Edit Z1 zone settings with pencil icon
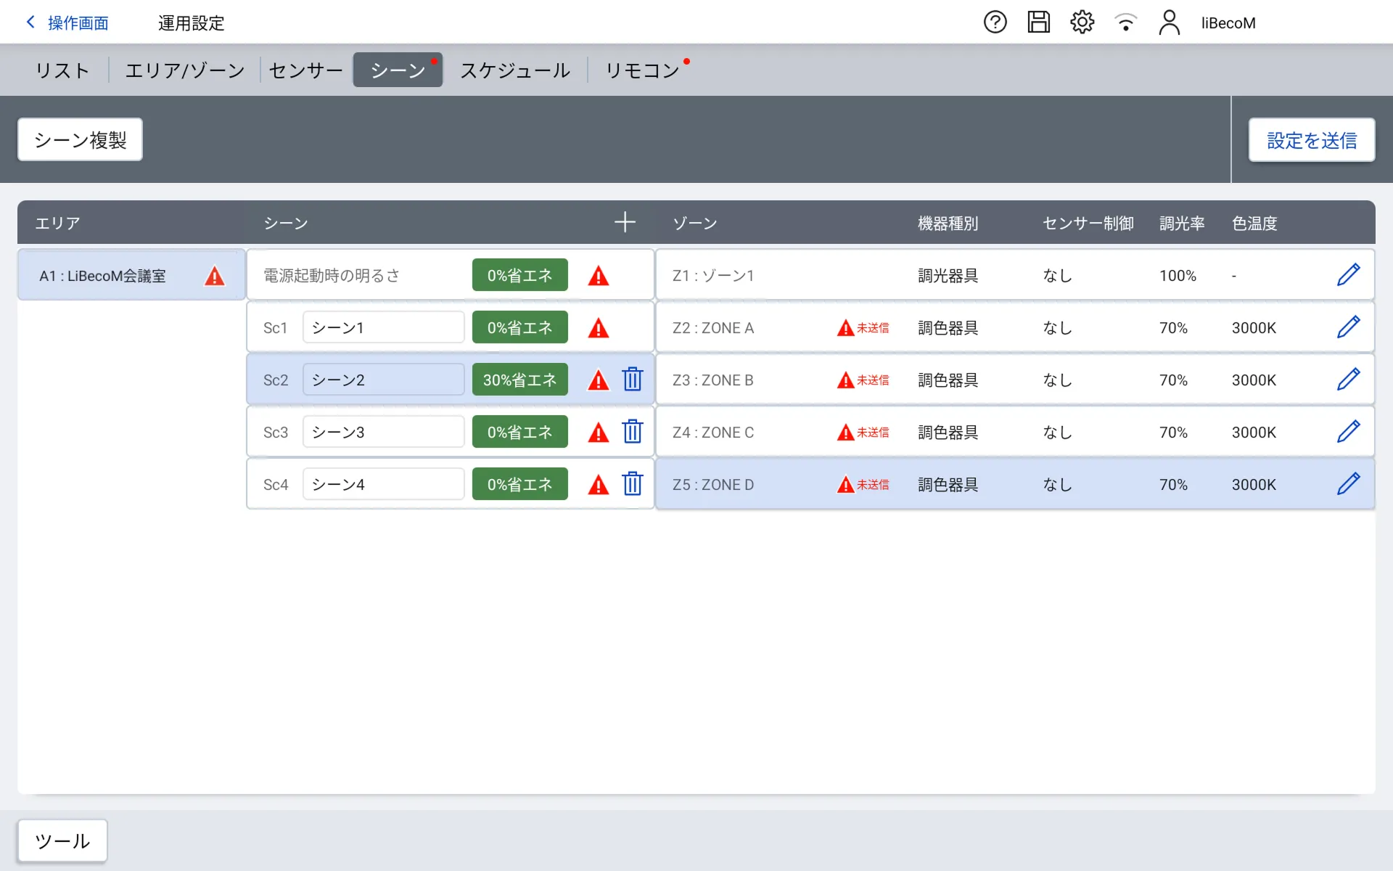The width and height of the screenshot is (1393, 871). [x=1347, y=275]
